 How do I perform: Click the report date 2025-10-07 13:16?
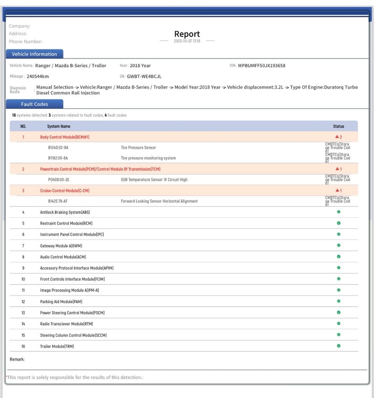[187, 41]
